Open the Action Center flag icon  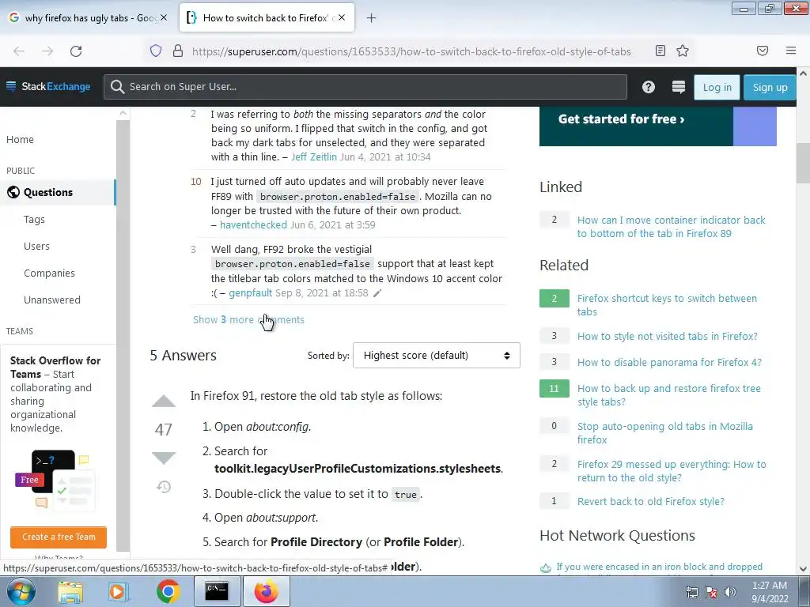pyautogui.click(x=711, y=592)
